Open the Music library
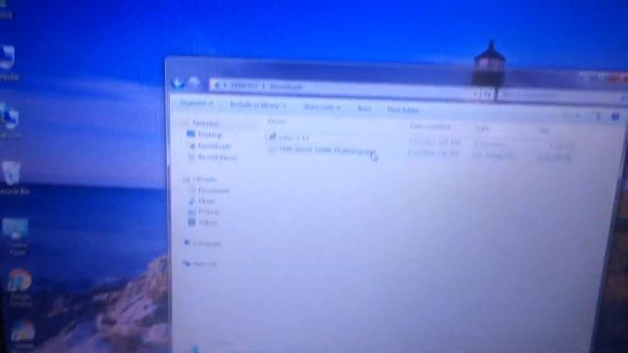The height and width of the screenshot is (353, 628). (x=207, y=201)
